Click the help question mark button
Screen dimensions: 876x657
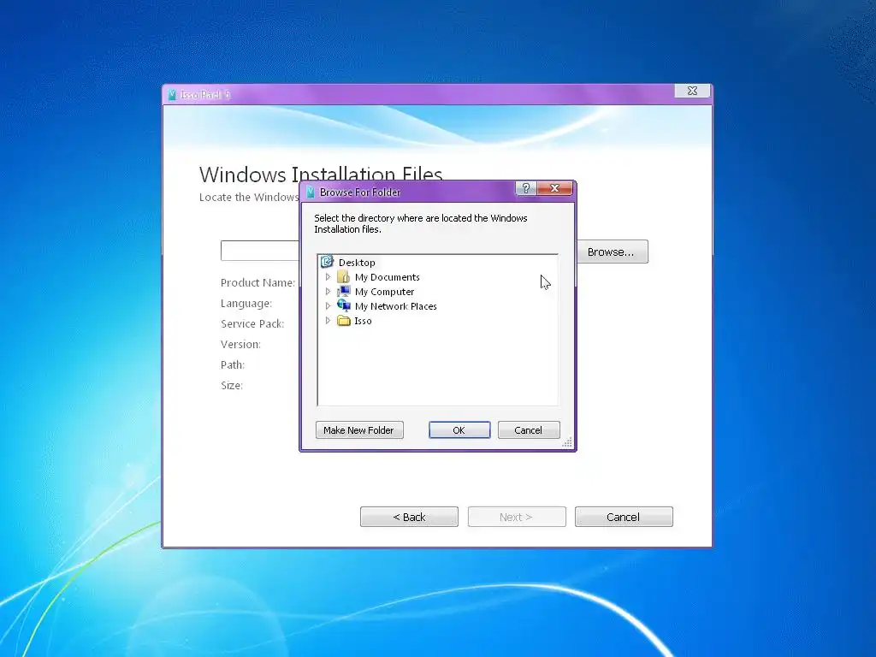point(525,188)
